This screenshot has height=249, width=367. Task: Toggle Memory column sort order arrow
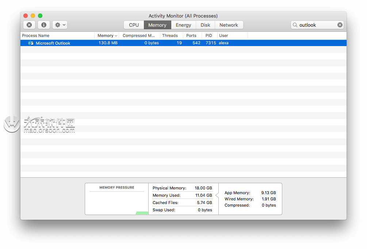tap(116, 35)
